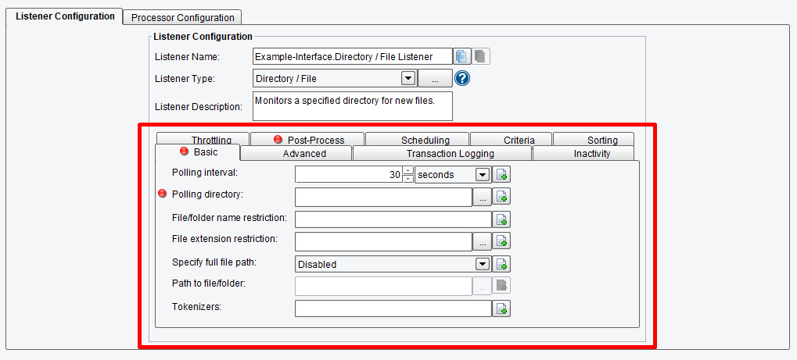Viewport: 797px width, 360px height.
Task: Click the 'Polling directory:' label
Action: point(207,194)
